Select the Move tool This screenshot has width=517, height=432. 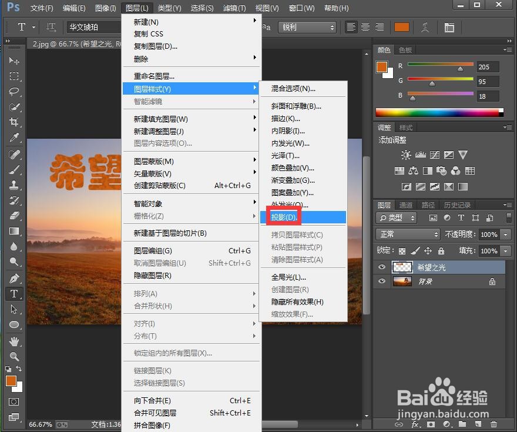coord(13,61)
